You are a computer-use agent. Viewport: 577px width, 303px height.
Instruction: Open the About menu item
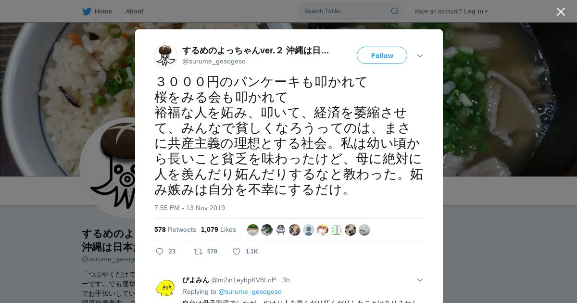click(x=134, y=11)
